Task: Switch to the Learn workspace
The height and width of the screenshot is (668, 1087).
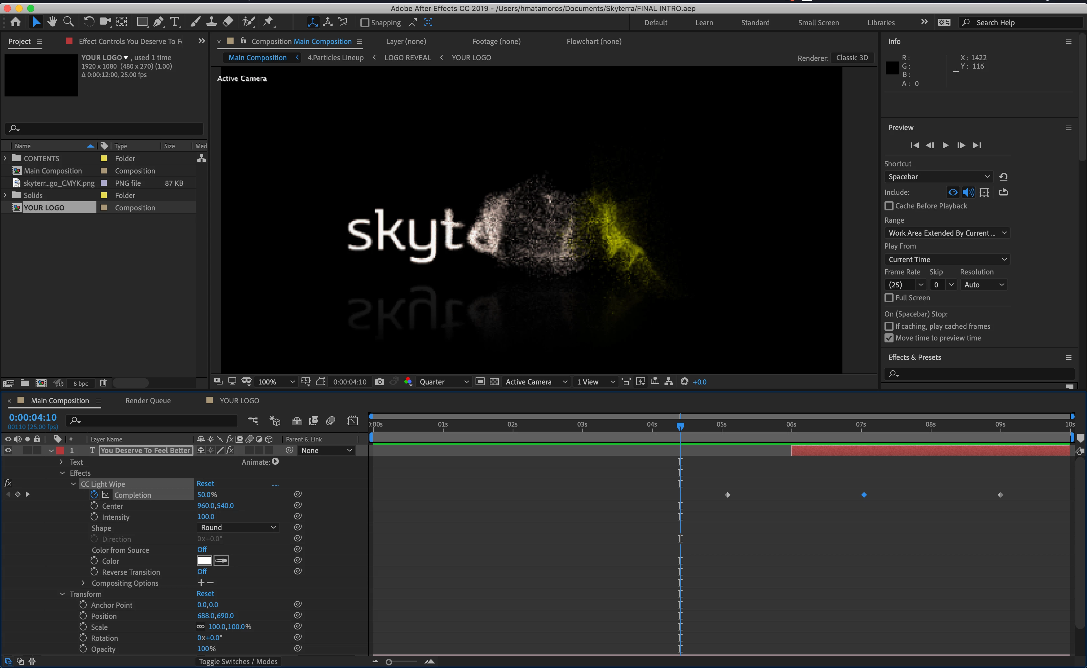Action: pos(704,23)
